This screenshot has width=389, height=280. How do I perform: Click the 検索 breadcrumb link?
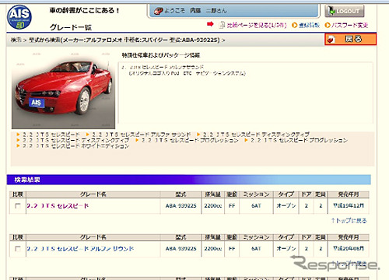(x=16, y=40)
